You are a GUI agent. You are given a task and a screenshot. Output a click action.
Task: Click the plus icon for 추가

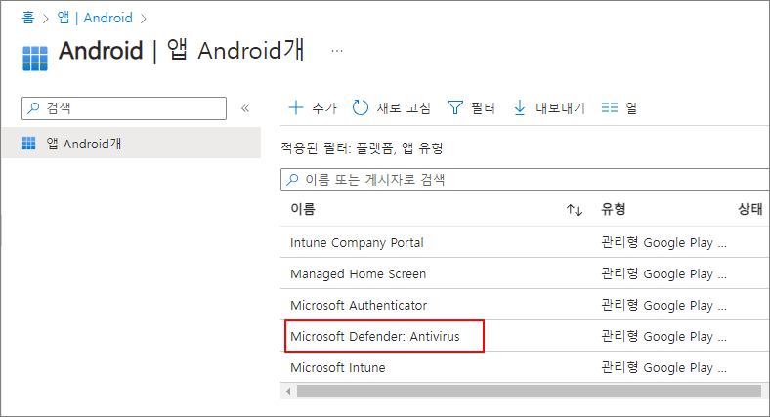coord(296,107)
